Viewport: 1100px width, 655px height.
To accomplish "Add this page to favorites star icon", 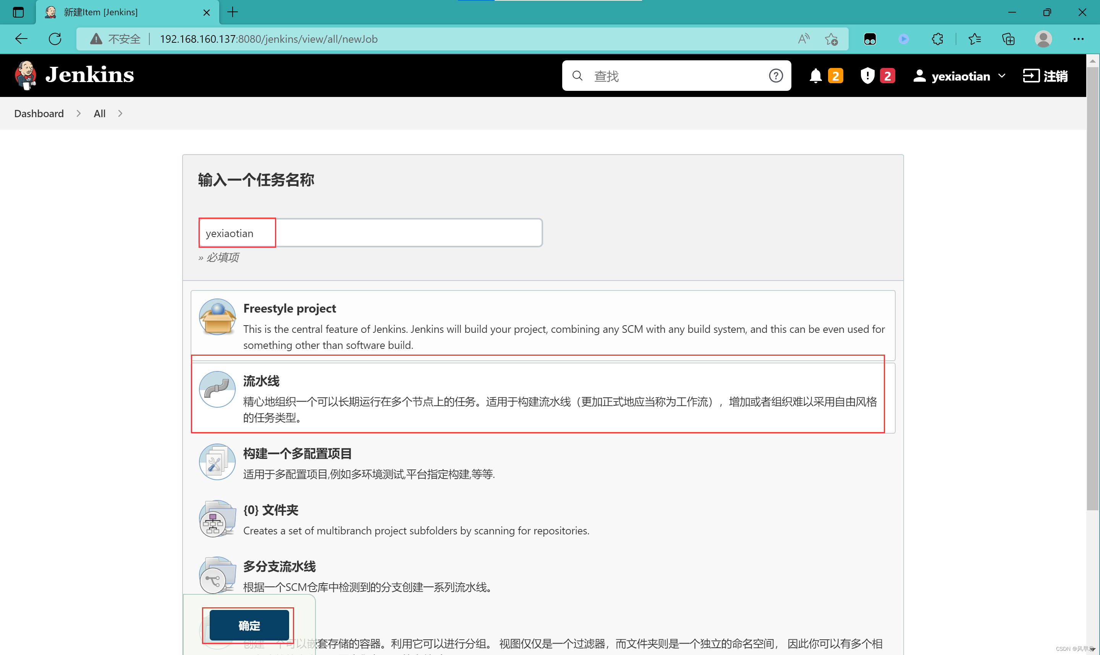I will click(831, 39).
